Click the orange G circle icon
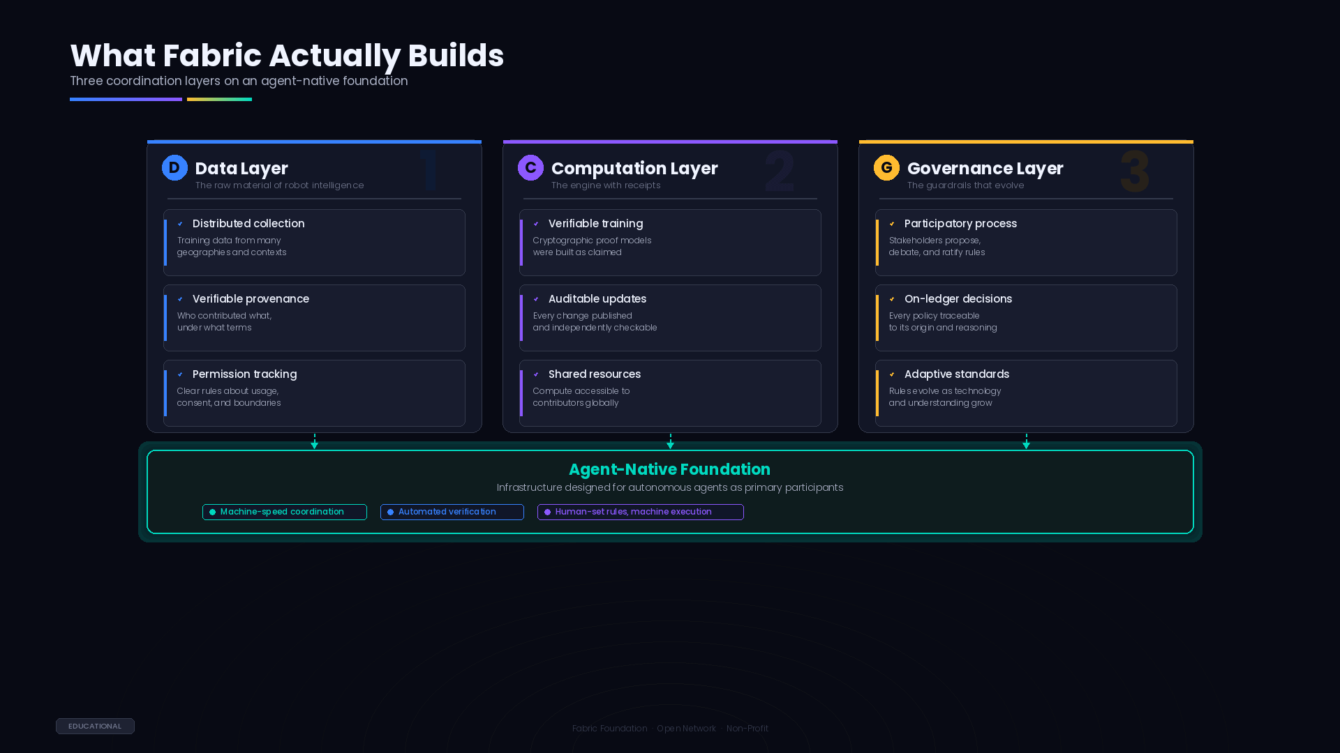Image resolution: width=1340 pixels, height=753 pixels. point(886,168)
